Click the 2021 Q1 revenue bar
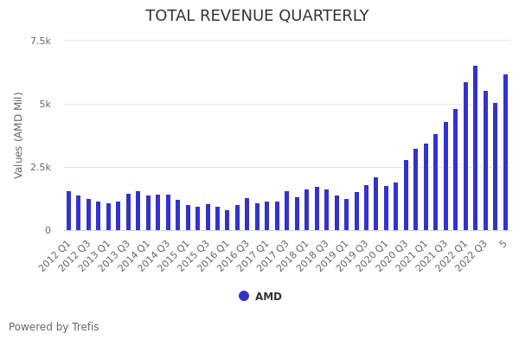 (426, 187)
